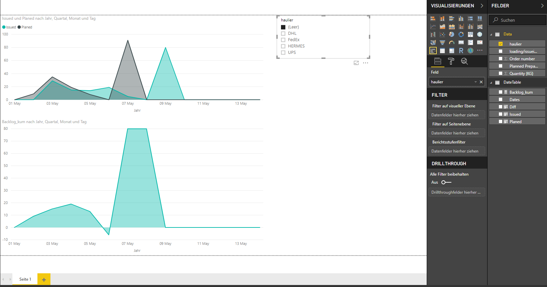Open slicer in focus mode
547x287 pixels.
(356, 63)
